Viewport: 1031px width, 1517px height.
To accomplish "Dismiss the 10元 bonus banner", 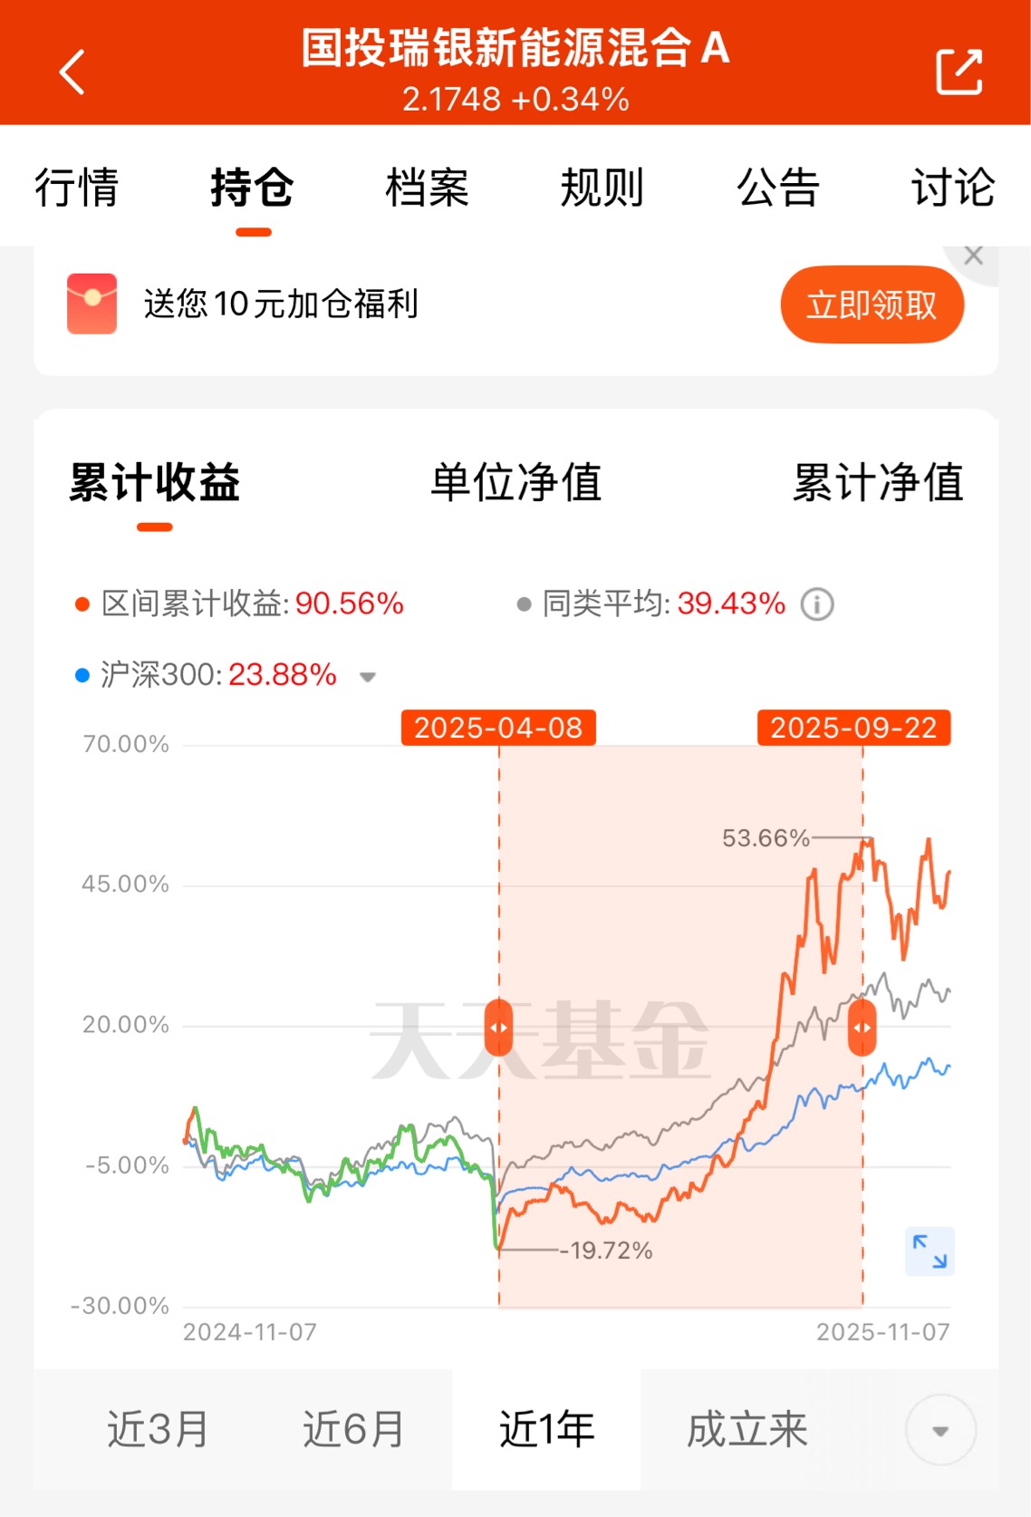I will [974, 256].
